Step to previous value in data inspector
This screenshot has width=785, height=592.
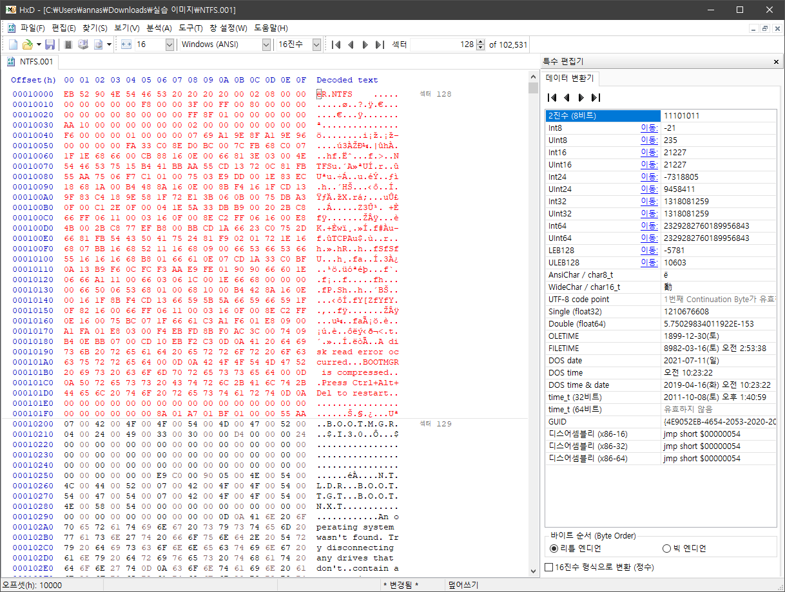point(567,97)
